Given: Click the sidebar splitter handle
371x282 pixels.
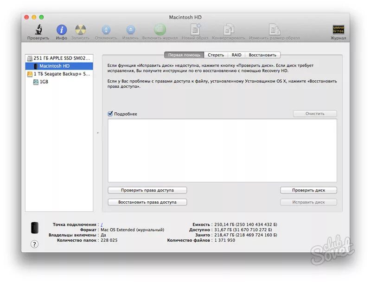Looking at the screenshot, I should click(x=98, y=133).
